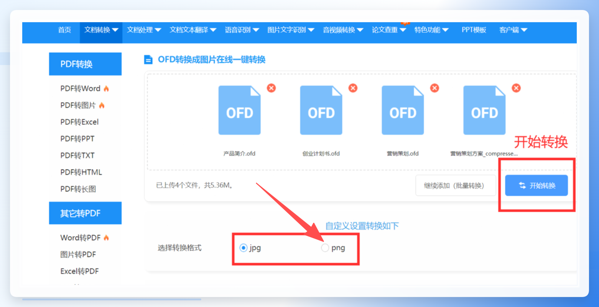Remove the 营销策划方案_compresse file
The height and width of the screenshot is (307, 599).
click(517, 88)
